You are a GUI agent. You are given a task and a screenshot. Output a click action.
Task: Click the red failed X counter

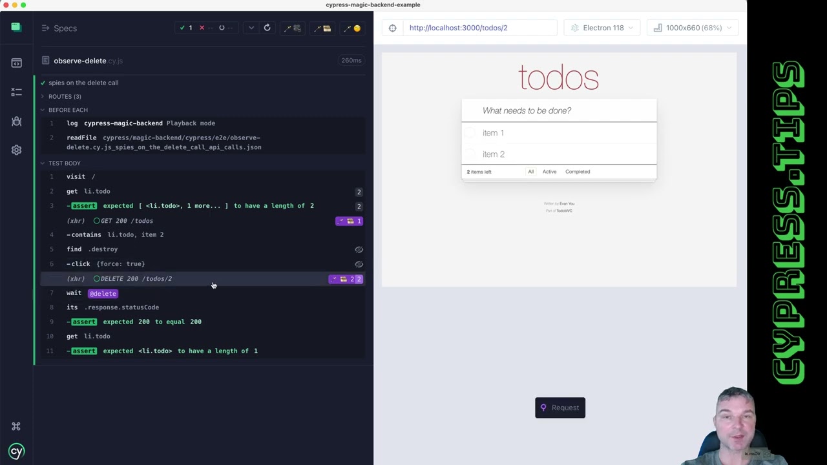pyautogui.click(x=205, y=28)
